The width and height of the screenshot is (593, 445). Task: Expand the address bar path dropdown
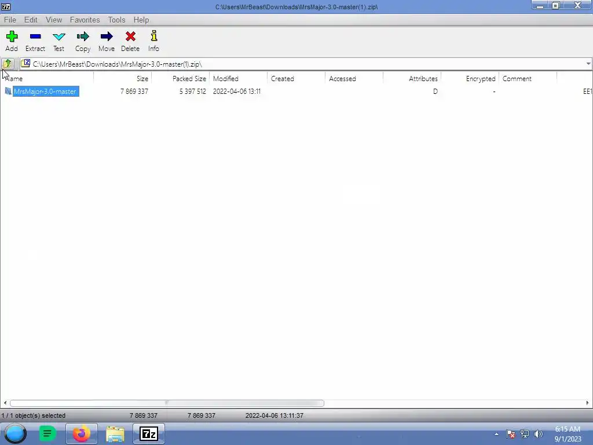pos(588,64)
